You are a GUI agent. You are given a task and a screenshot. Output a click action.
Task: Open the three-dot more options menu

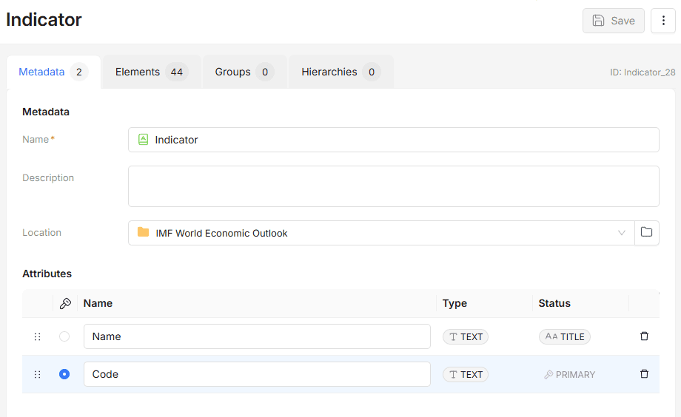click(662, 21)
